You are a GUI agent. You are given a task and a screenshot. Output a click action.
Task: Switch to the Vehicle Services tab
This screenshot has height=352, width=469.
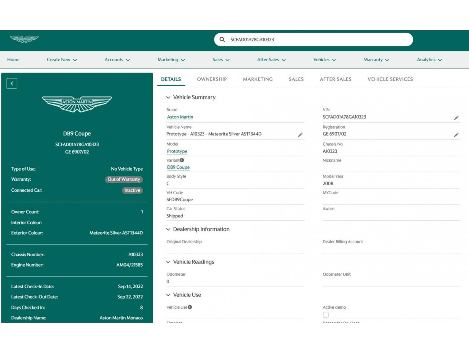tap(390, 79)
